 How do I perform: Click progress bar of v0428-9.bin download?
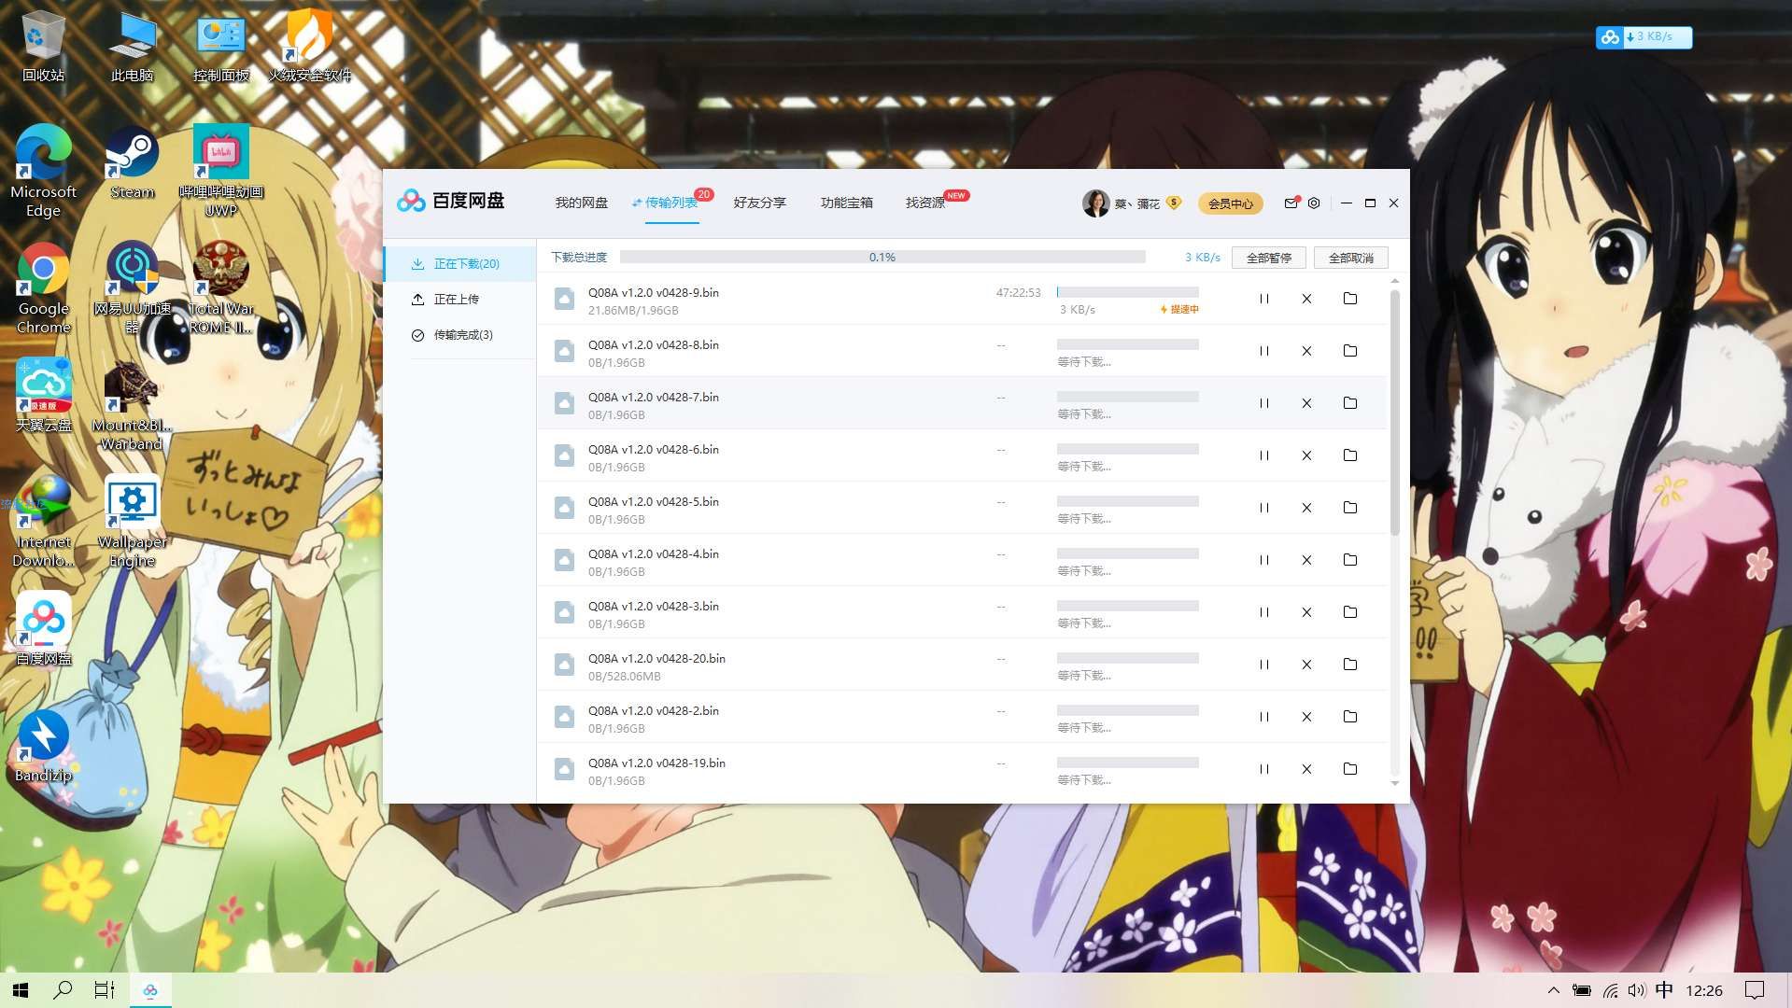[x=1127, y=292]
